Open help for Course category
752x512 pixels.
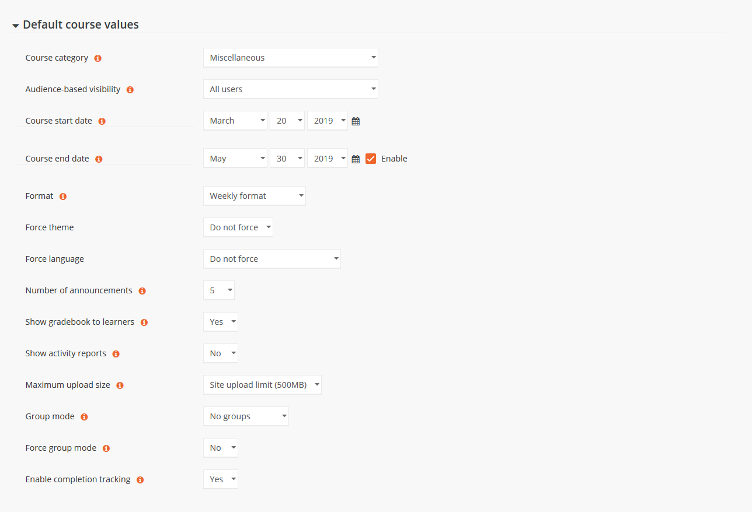click(x=98, y=58)
